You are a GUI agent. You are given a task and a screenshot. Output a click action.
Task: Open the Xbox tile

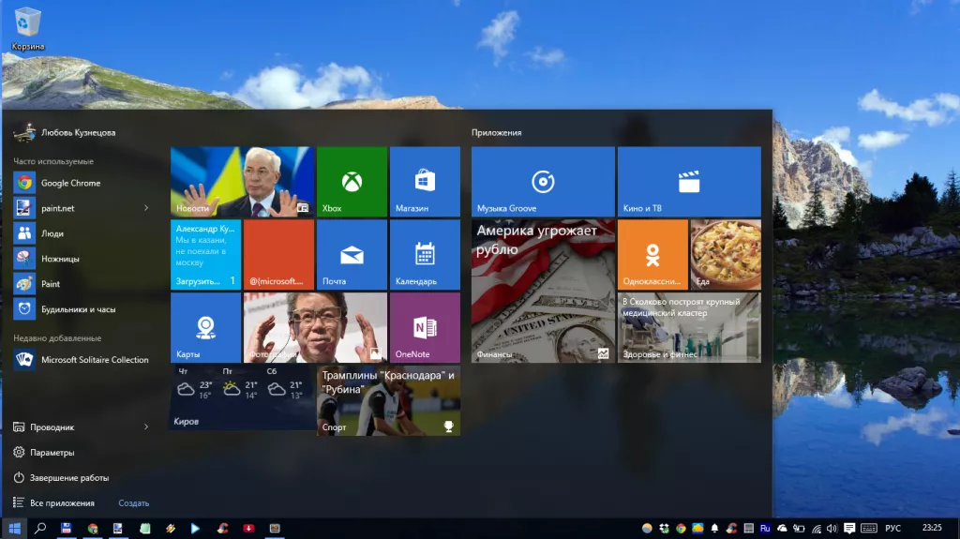pos(352,181)
